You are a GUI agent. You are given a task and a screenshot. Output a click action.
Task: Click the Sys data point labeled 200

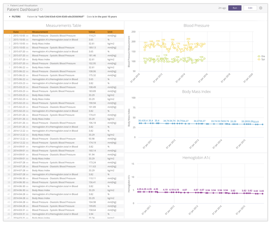(188, 42)
